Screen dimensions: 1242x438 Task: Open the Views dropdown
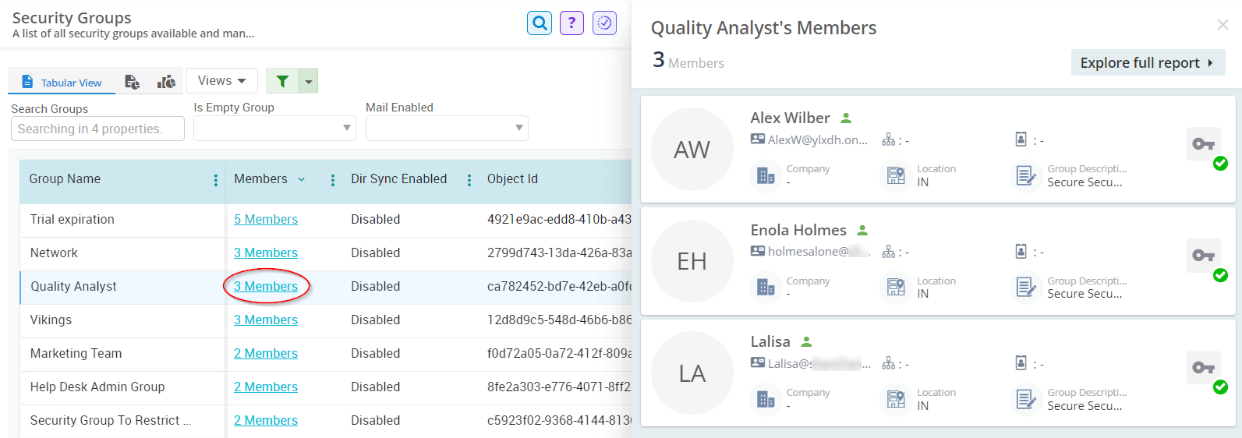222,80
